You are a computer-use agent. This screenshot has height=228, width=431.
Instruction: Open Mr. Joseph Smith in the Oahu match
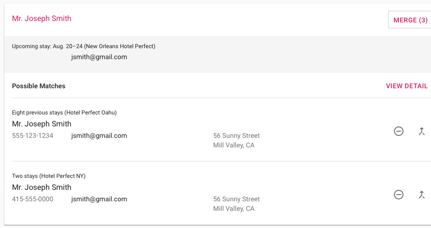(42, 124)
